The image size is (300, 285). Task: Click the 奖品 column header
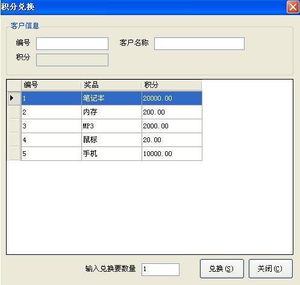tap(111, 85)
